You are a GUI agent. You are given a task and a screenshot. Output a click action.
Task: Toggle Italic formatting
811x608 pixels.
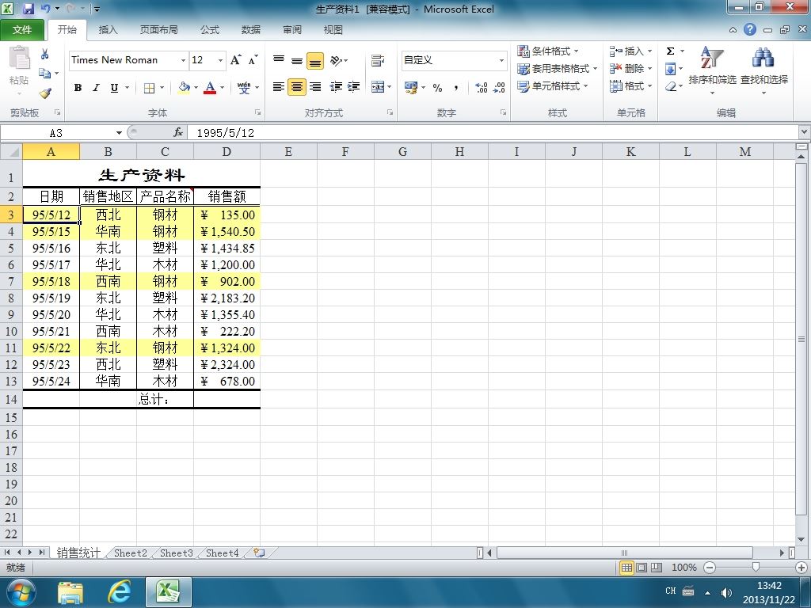tap(96, 87)
